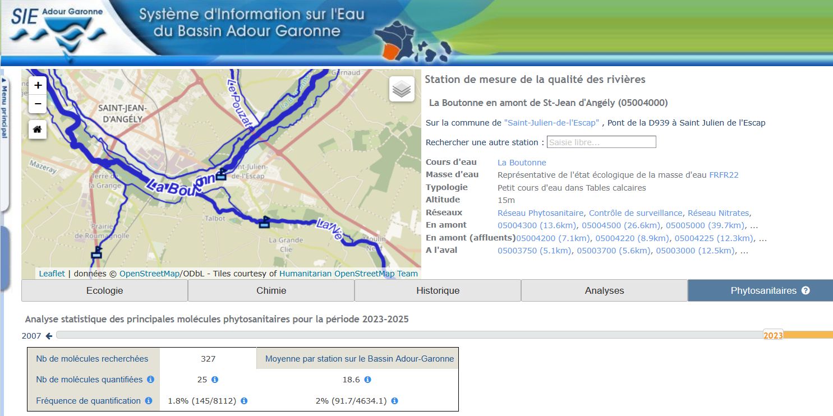The image size is (833, 416).
Task: Open upstream station 05004500 (26.6km)
Action: 621,225
